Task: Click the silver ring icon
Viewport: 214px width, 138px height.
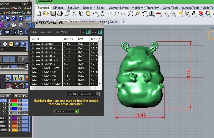Action: pyautogui.click(x=21, y=25)
